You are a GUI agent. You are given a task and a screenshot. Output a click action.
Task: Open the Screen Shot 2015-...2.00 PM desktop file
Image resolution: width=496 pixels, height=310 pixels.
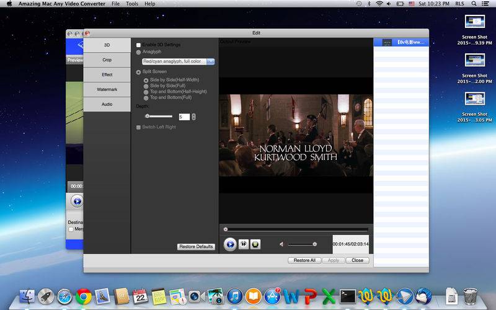[x=474, y=69]
